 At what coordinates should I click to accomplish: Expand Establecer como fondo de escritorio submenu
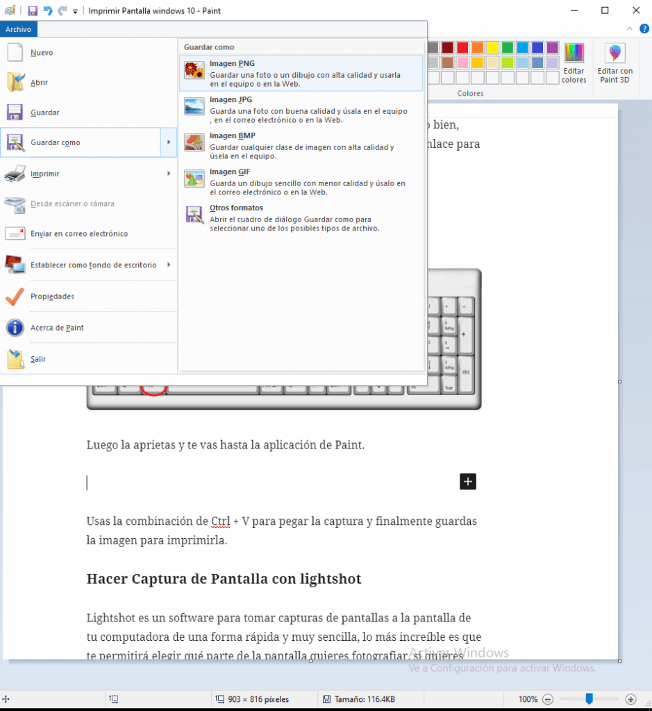(168, 265)
